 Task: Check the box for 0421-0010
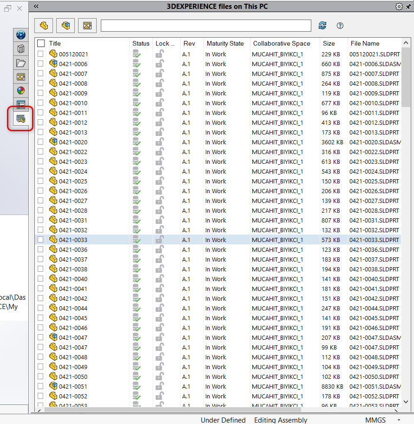point(40,103)
